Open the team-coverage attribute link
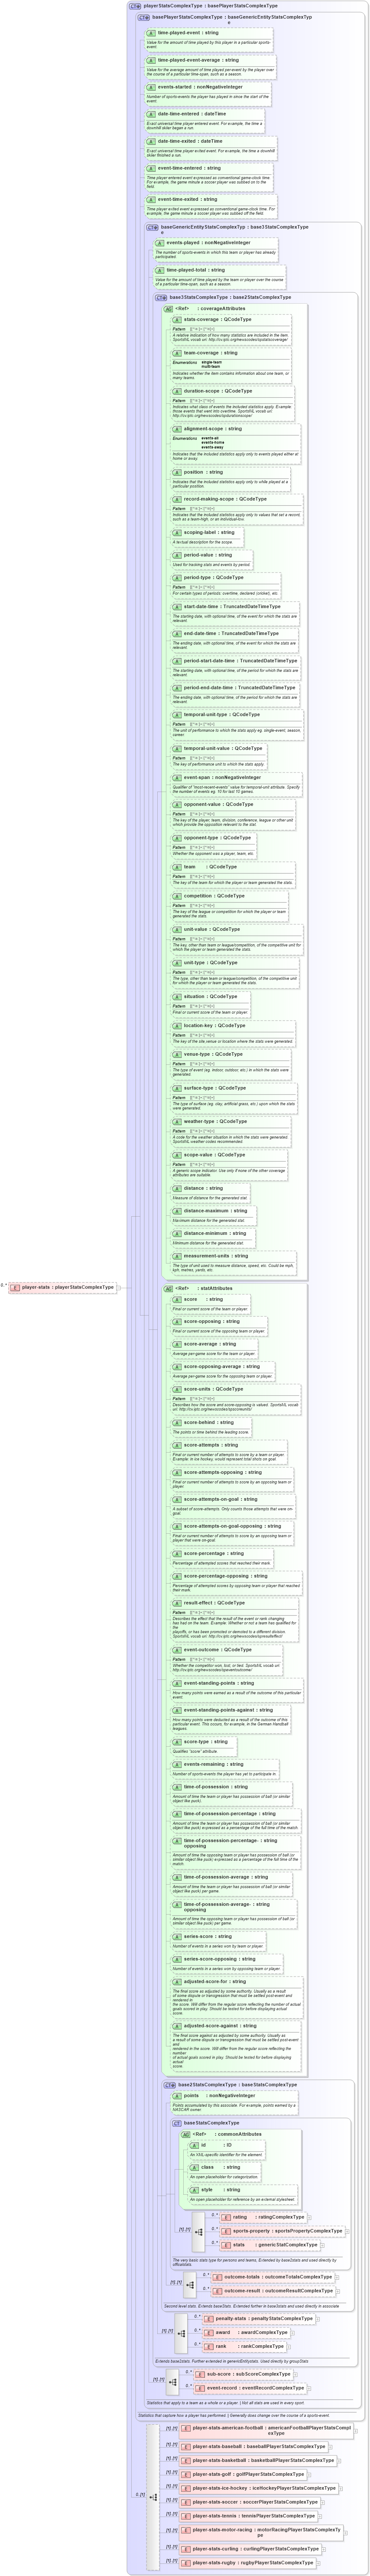The width and height of the screenshot is (370, 2576). click(x=200, y=353)
